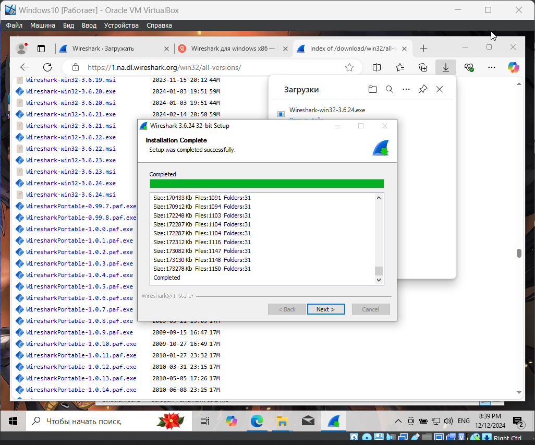Image resolution: width=535 pixels, height=445 pixels.
Task: Click browser page scrollbar thumb
Action: (519, 253)
